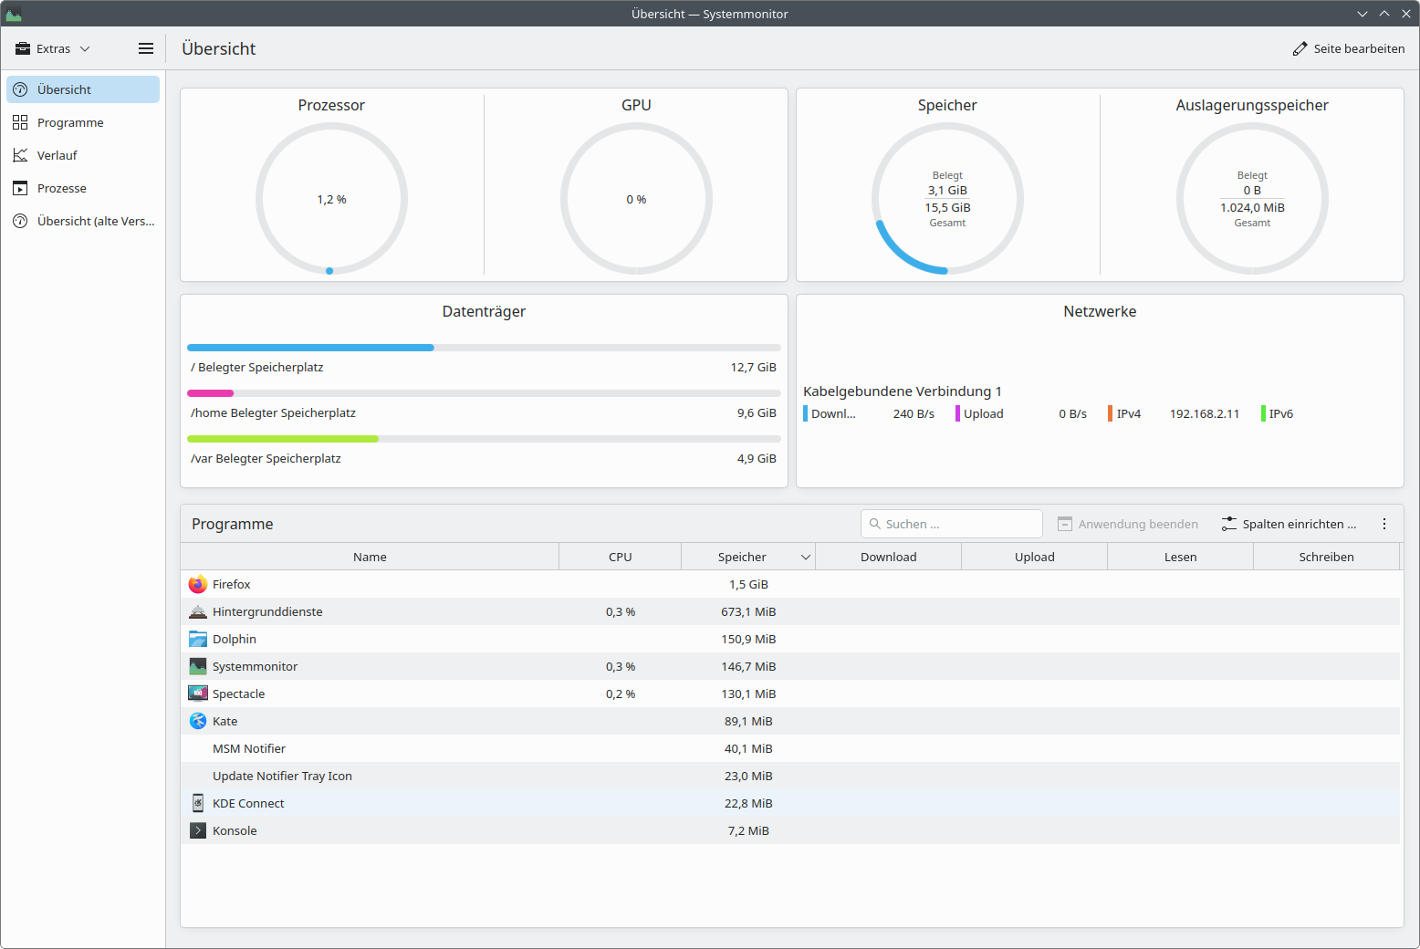
Task: Click the three-dot overflow menu in Programme
Action: coord(1384,524)
